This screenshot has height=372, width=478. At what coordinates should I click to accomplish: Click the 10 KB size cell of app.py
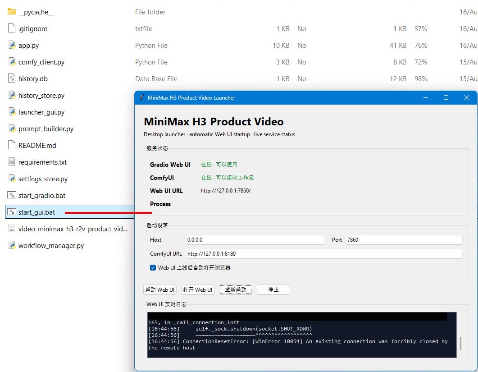[x=281, y=46]
